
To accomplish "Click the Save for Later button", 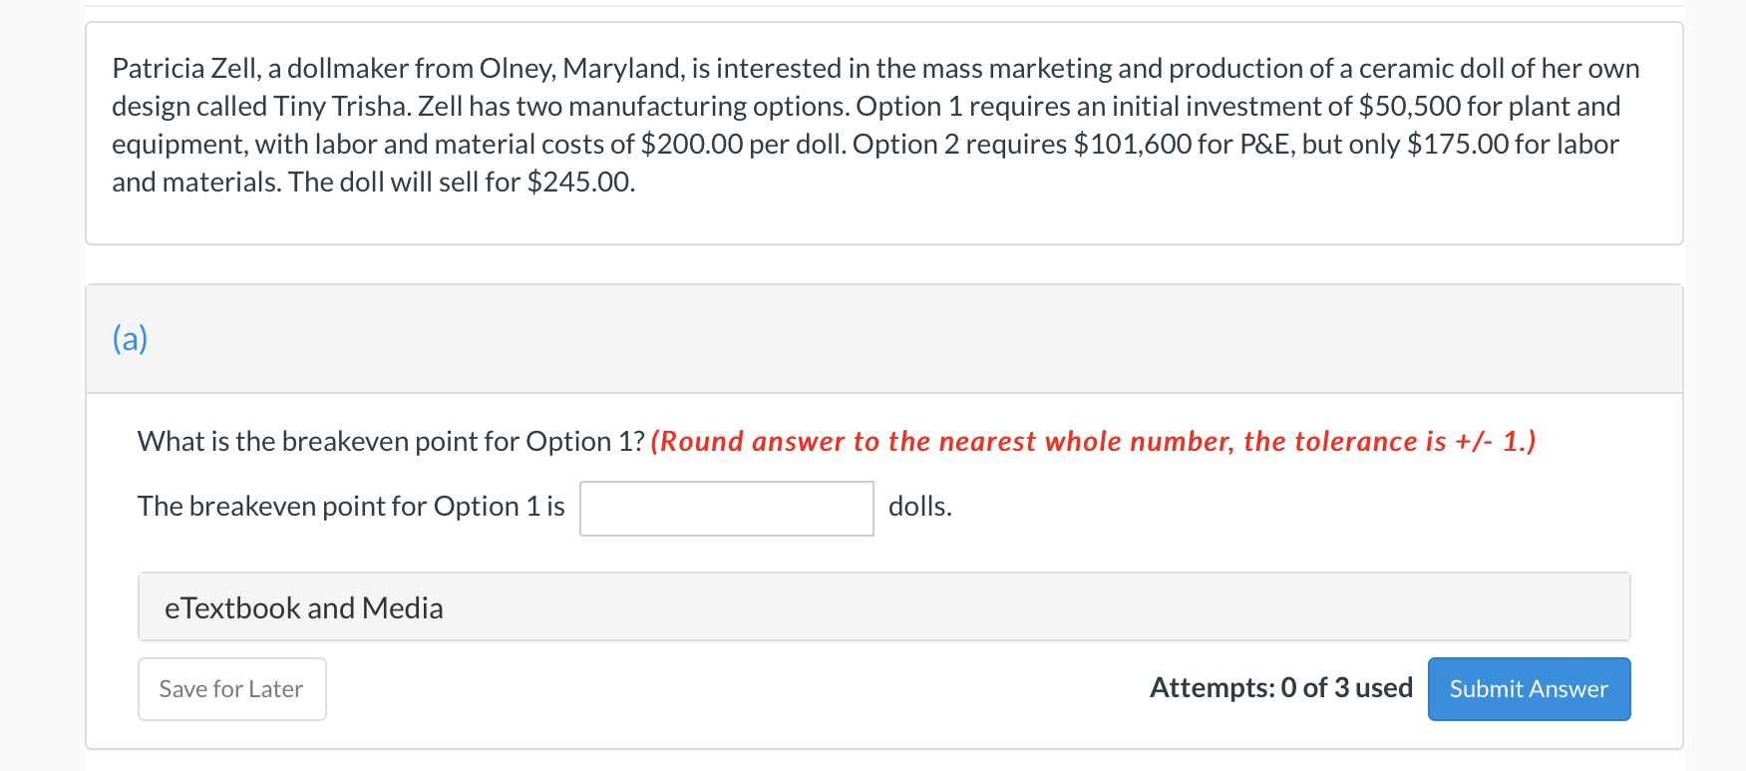I will click(x=231, y=689).
